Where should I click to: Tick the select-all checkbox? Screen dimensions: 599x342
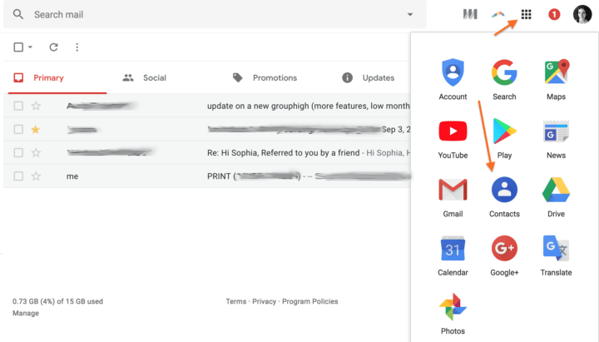18,47
